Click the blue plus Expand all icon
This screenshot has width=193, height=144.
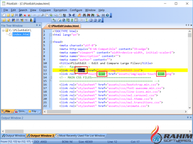click(x=91, y=20)
